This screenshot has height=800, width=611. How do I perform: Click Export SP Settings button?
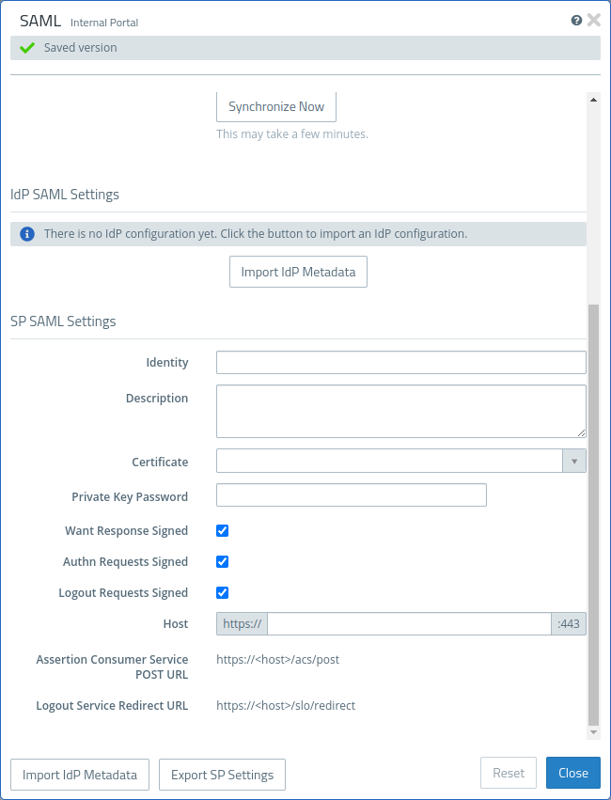(222, 775)
